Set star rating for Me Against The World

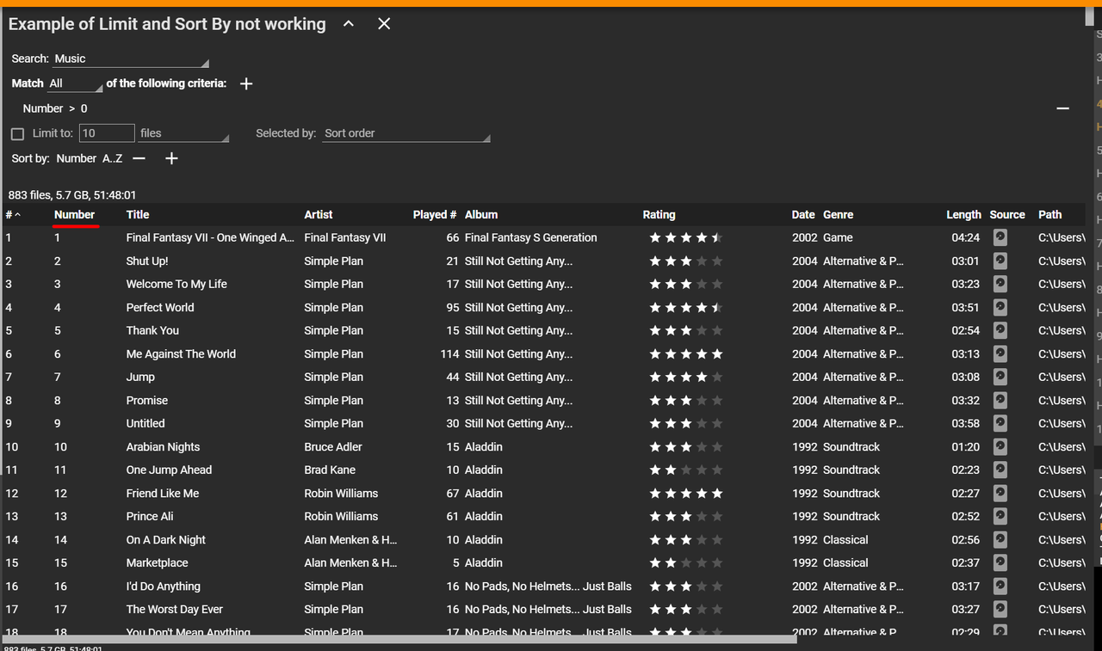[x=686, y=353]
